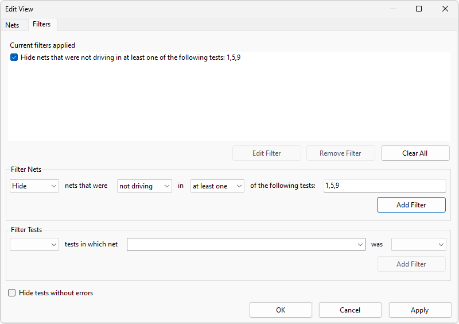Select the Filters tab
This screenshot has width=459, height=324.
coord(41,24)
